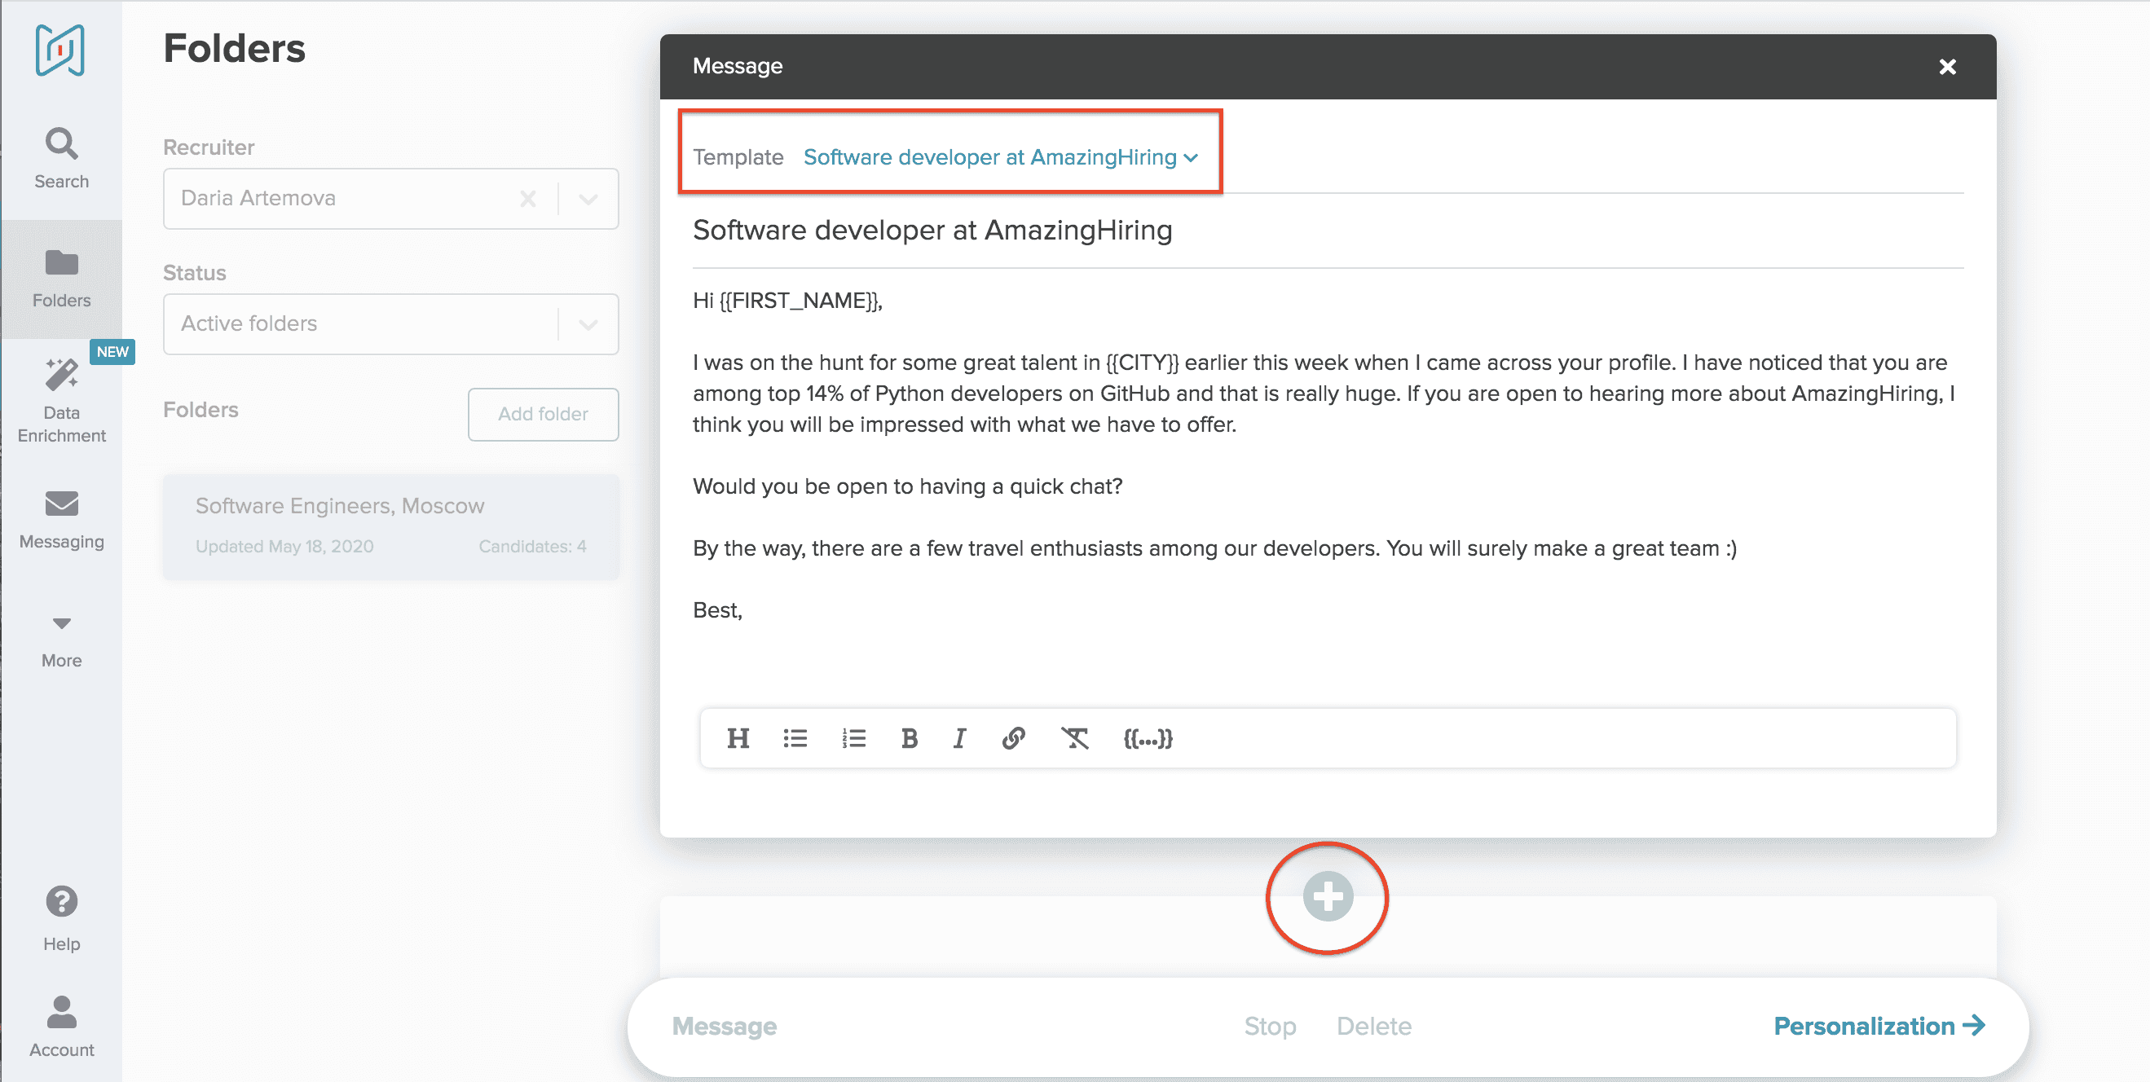
Task: Open the Recruiter dropdown arrow
Action: (588, 200)
